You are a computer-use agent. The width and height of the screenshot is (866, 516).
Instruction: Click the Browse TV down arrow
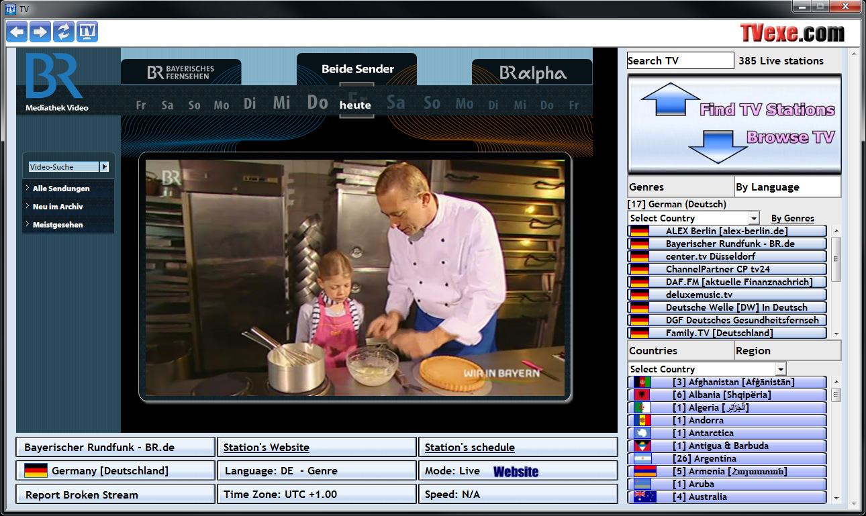[718, 146]
